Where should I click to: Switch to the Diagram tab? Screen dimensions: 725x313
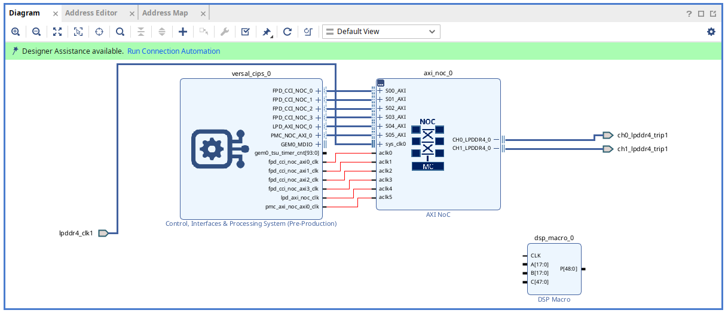coord(25,13)
